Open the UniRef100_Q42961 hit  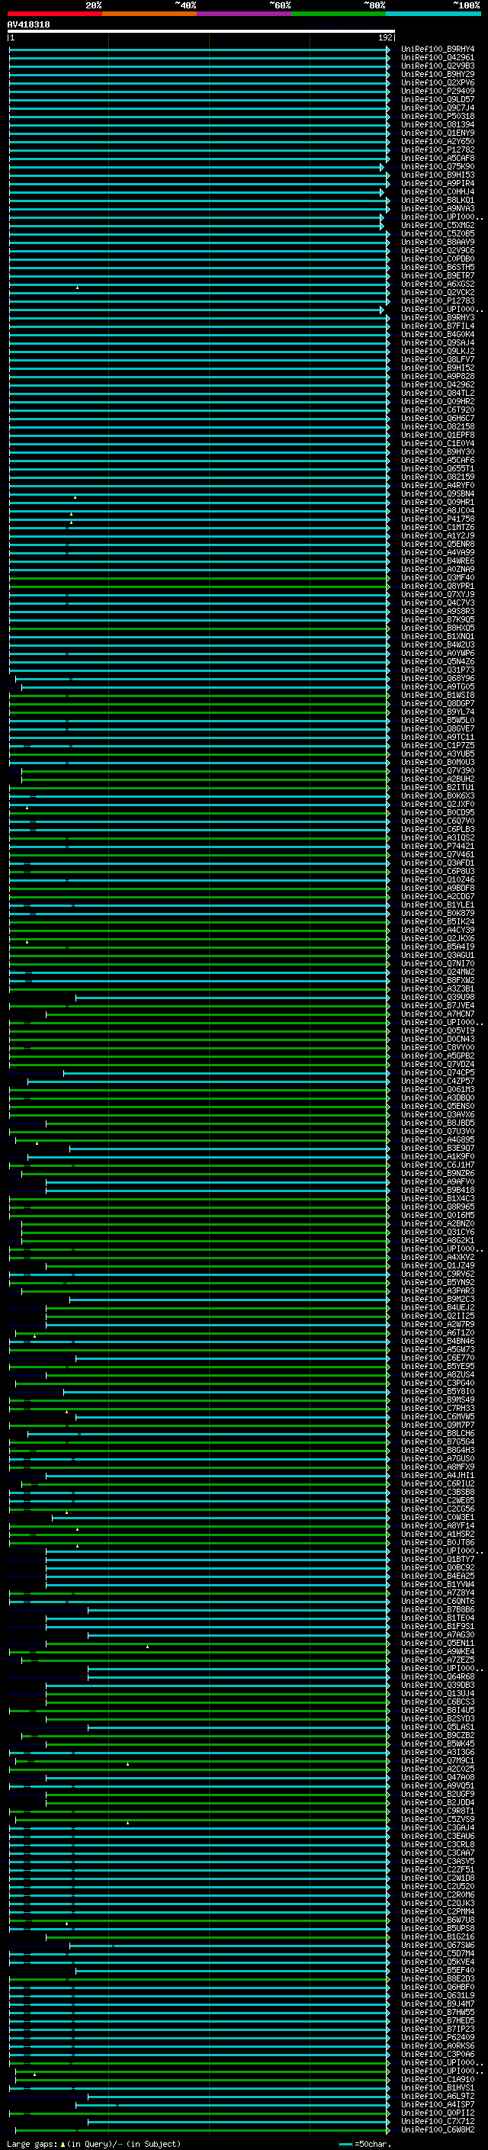(x=437, y=58)
